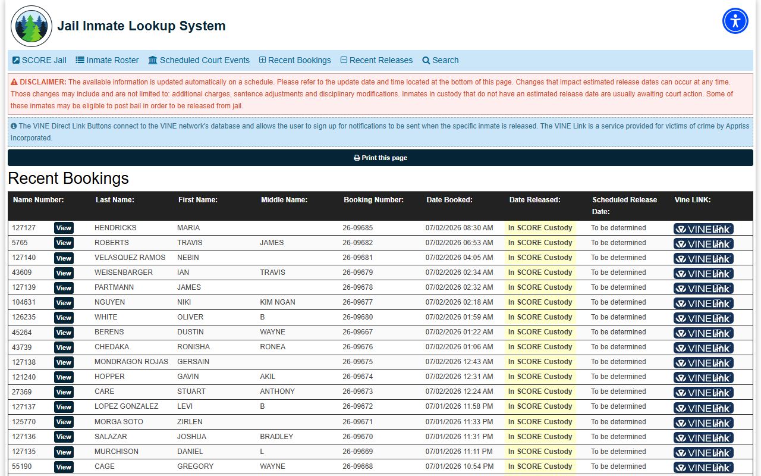Open the Search page
Image resolution: width=761 pixels, height=476 pixels.
click(441, 60)
